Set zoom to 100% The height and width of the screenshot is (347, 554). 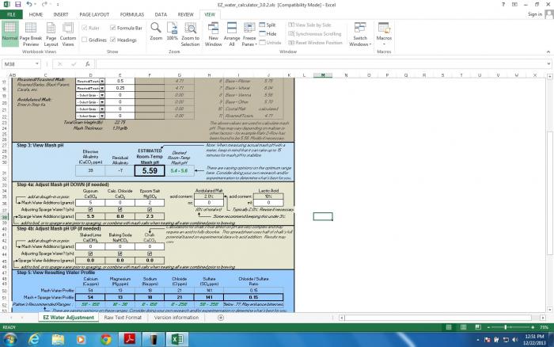pos(172,31)
